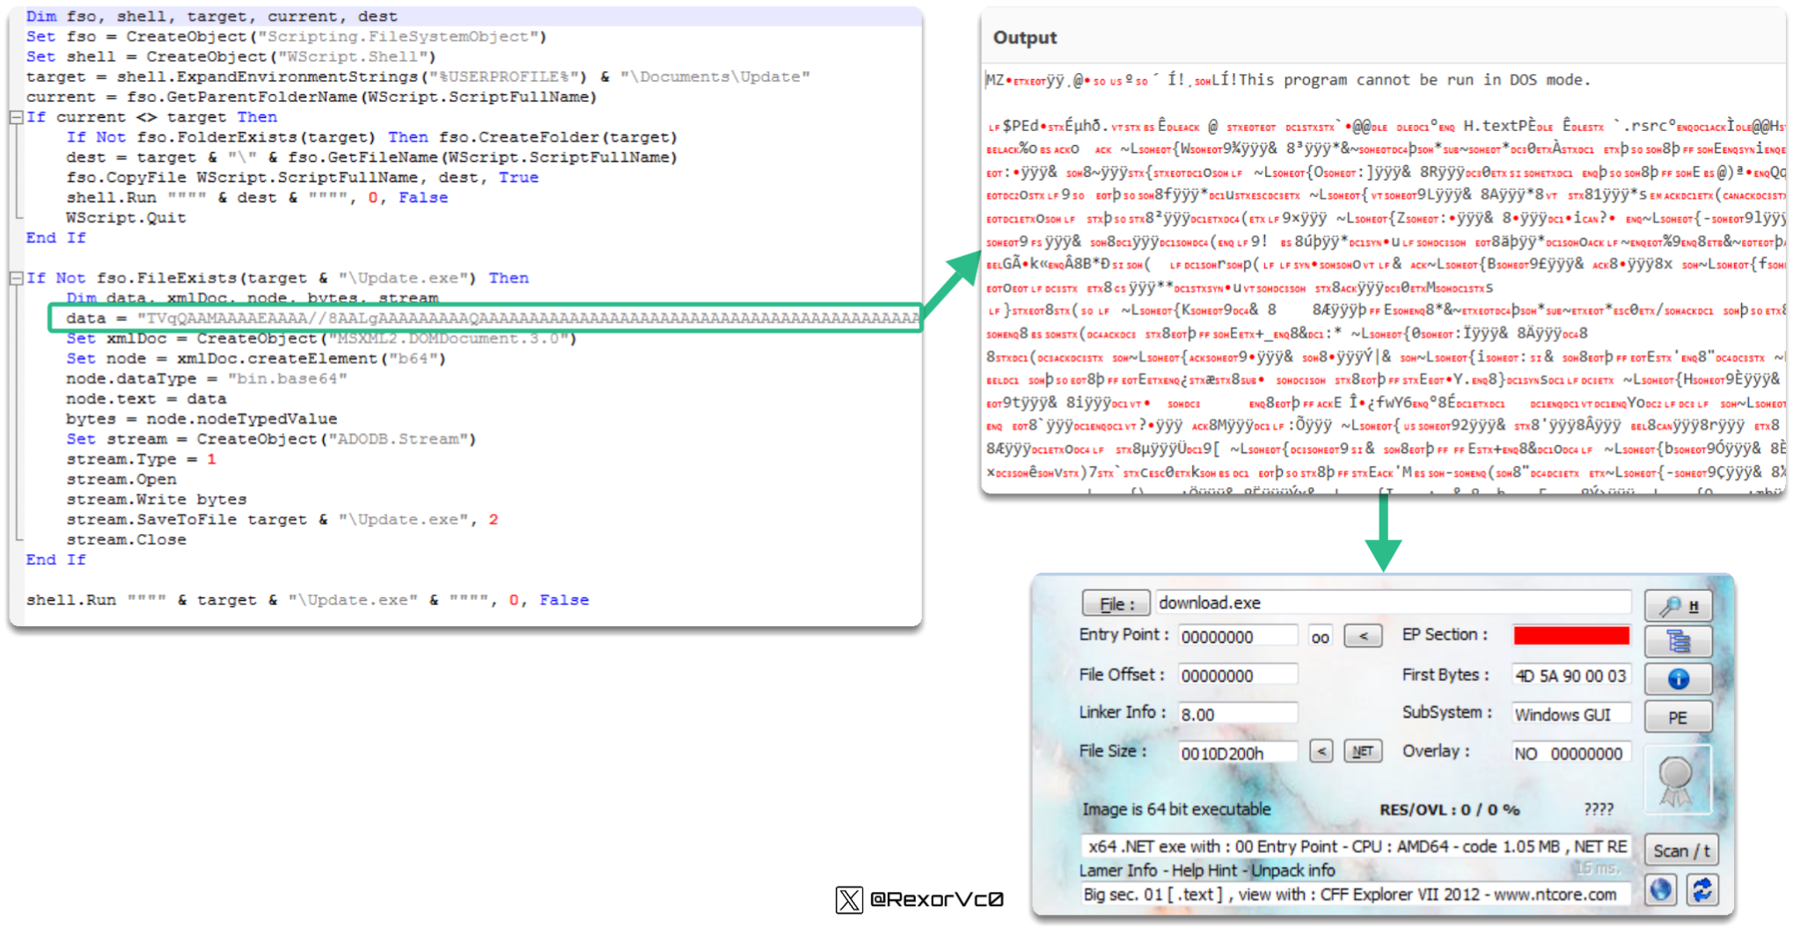Click the < button next to File Size

[x=1321, y=751]
